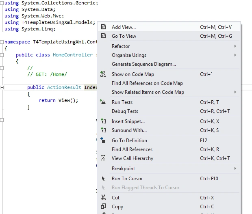Viewport: 252px width, 214px height.
Task: Open the Refactor submenu
Action: pyautogui.click(x=169, y=46)
